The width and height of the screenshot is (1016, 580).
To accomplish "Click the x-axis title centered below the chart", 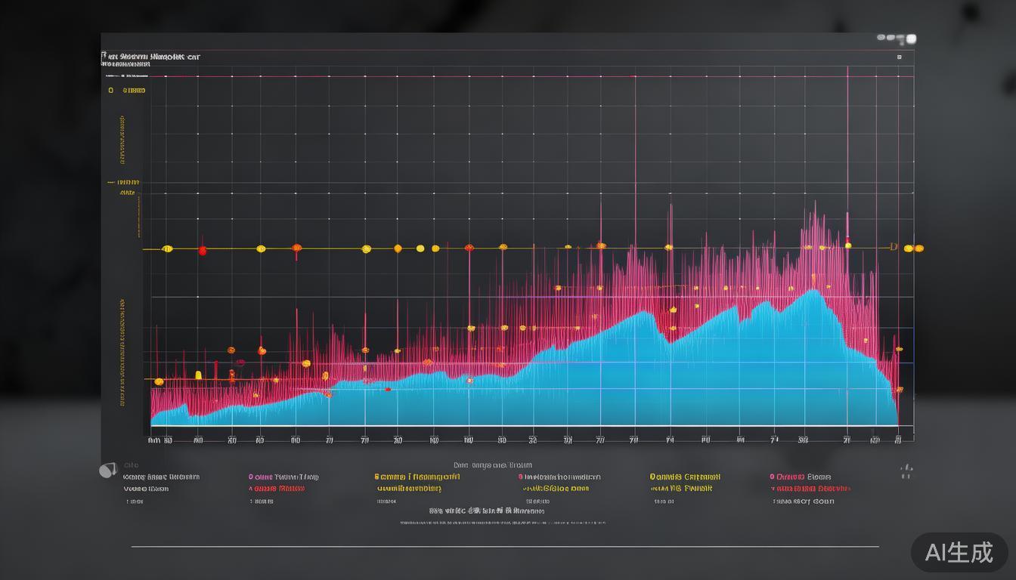I will click(x=492, y=465).
